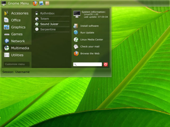Open the Gnome Menu button
The width and height of the screenshot is (170, 127).
pos(15,3)
